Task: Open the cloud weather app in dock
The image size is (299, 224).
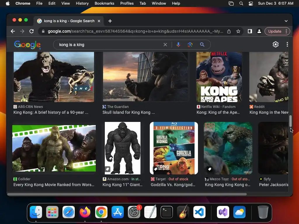Action: (x=239, y=212)
